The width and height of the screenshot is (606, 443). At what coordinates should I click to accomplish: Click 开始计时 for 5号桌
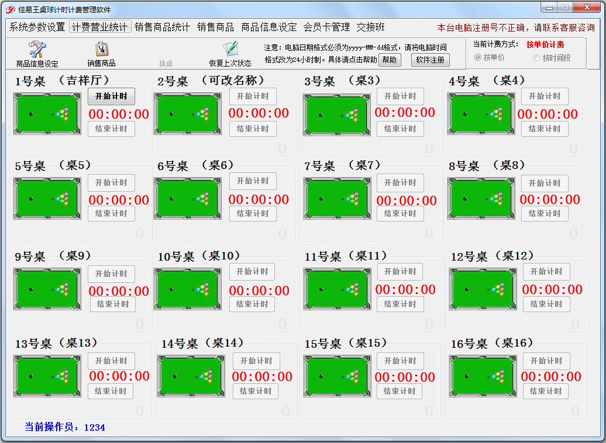point(111,183)
